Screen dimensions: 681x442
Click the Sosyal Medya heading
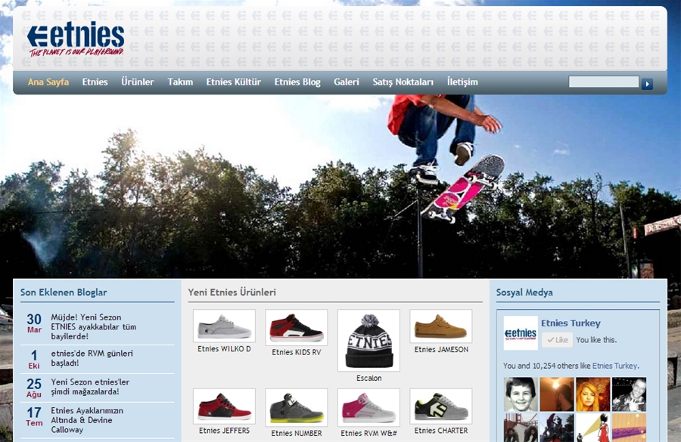tap(524, 292)
